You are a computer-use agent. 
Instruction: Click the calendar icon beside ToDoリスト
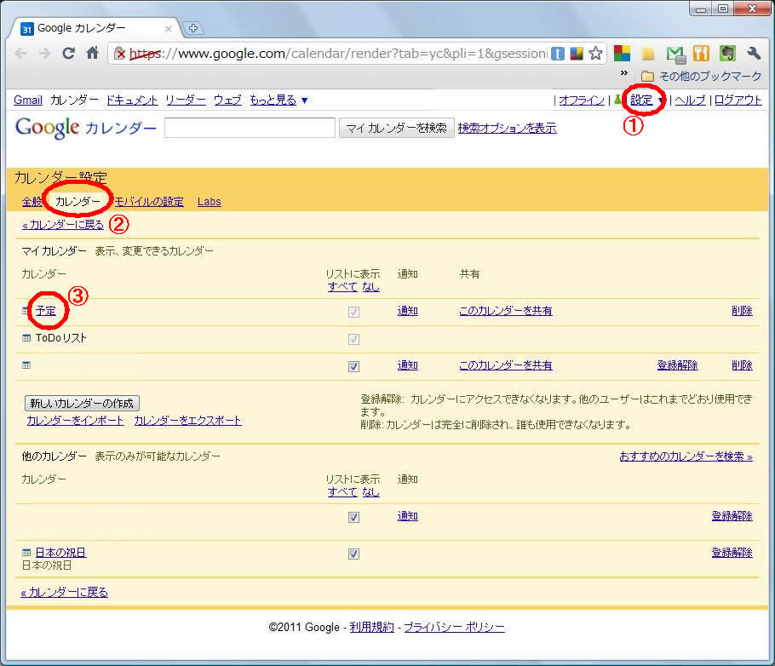point(26,338)
